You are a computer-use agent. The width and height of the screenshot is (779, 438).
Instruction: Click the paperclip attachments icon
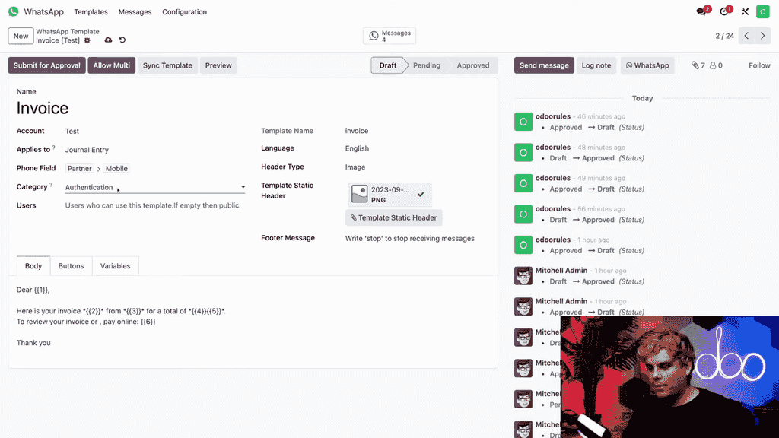point(697,65)
